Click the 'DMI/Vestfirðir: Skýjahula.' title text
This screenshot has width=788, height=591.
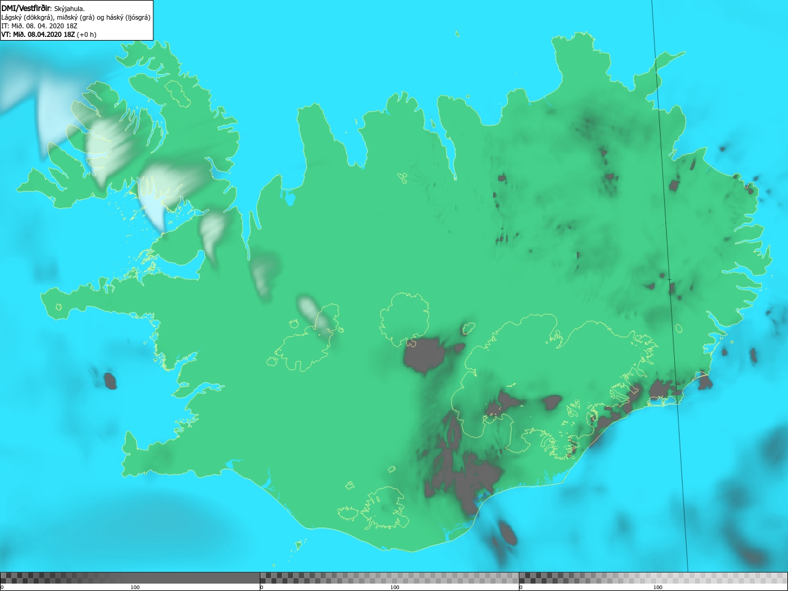point(43,8)
